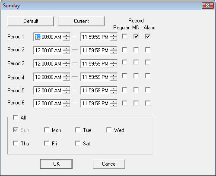
Task: Check Alarm record for Period 5
Action: pos(148,90)
